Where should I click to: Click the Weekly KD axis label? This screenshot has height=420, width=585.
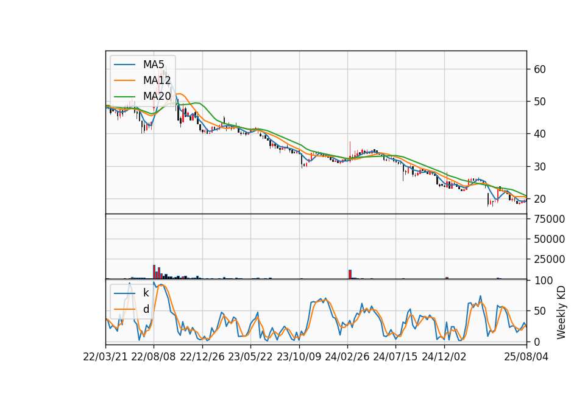[561, 313]
